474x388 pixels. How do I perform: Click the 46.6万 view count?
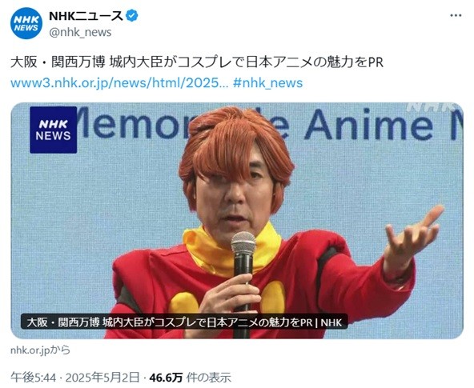coord(166,377)
